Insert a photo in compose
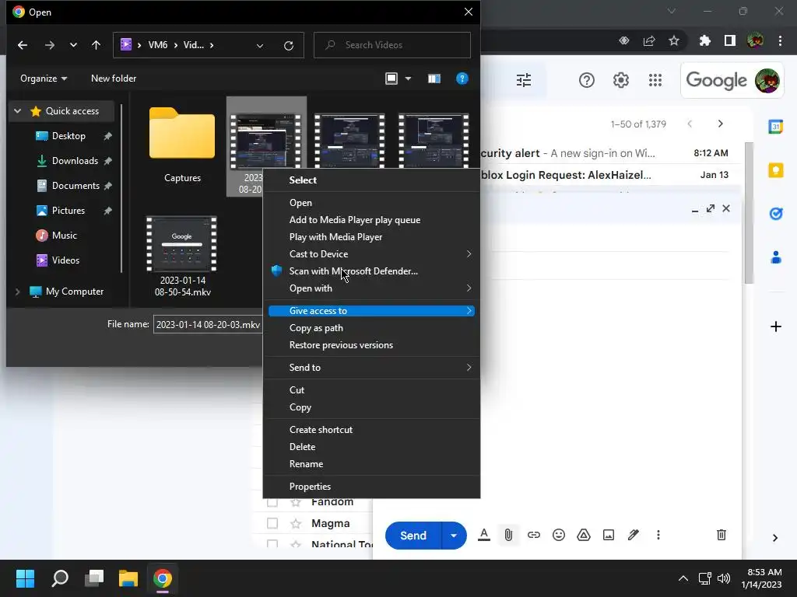Screen dimensions: 797x597 [x=609, y=535]
